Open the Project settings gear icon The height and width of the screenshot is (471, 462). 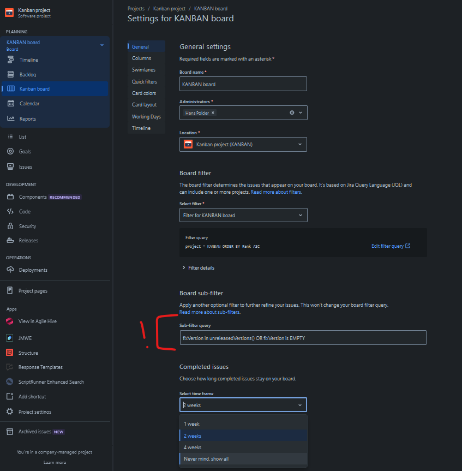click(10, 412)
